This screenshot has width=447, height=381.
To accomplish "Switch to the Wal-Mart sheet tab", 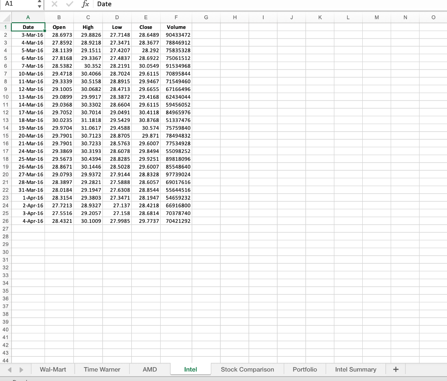I will click(x=53, y=369).
